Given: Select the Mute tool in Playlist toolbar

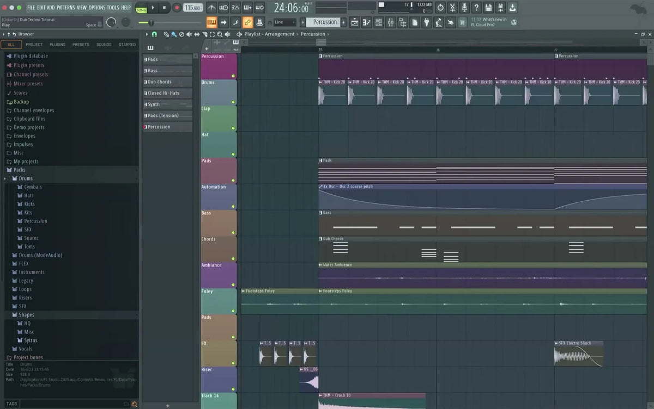Looking at the screenshot, I should (x=189, y=34).
